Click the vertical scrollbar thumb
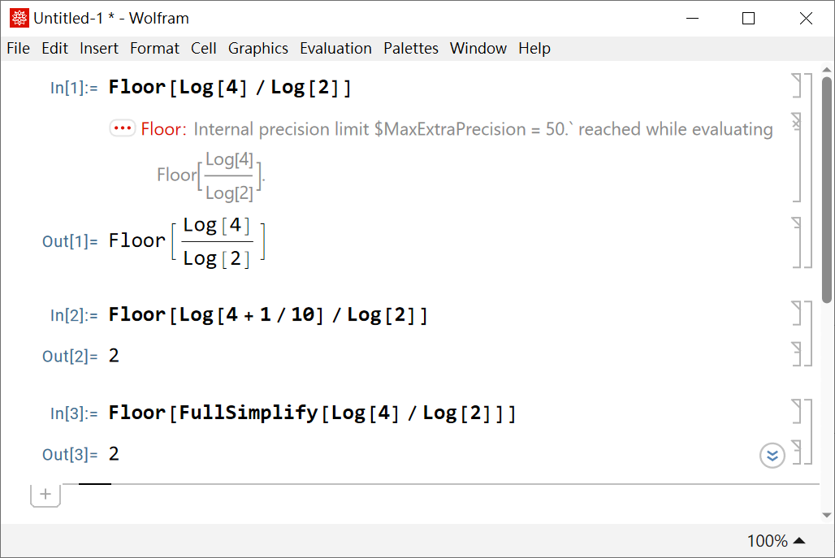Viewport: 835px width, 558px height. tap(827, 187)
